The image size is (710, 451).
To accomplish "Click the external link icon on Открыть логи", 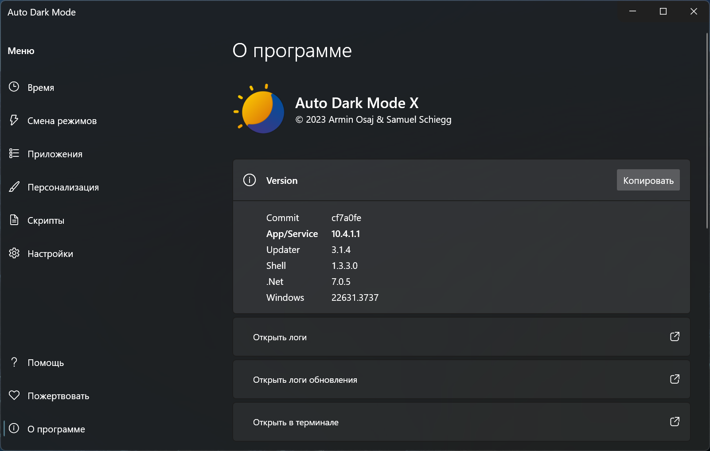I will [x=675, y=337].
